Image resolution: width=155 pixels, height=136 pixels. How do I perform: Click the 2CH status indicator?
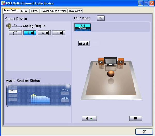[13, 91]
